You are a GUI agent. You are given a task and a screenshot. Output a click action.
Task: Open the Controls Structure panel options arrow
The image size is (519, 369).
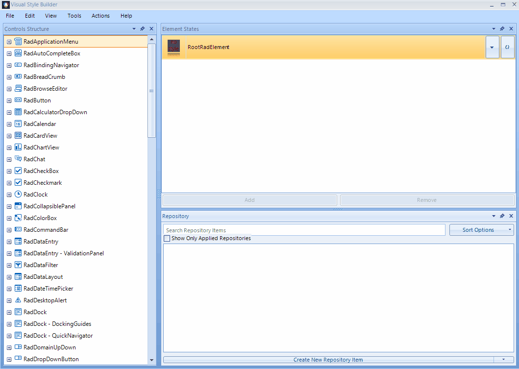pyautogui.click(x=134, y=29)
